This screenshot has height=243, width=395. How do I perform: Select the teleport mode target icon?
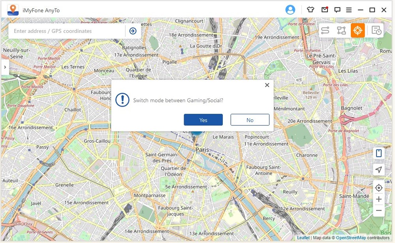pyautogui.click(x=358, y=30)
